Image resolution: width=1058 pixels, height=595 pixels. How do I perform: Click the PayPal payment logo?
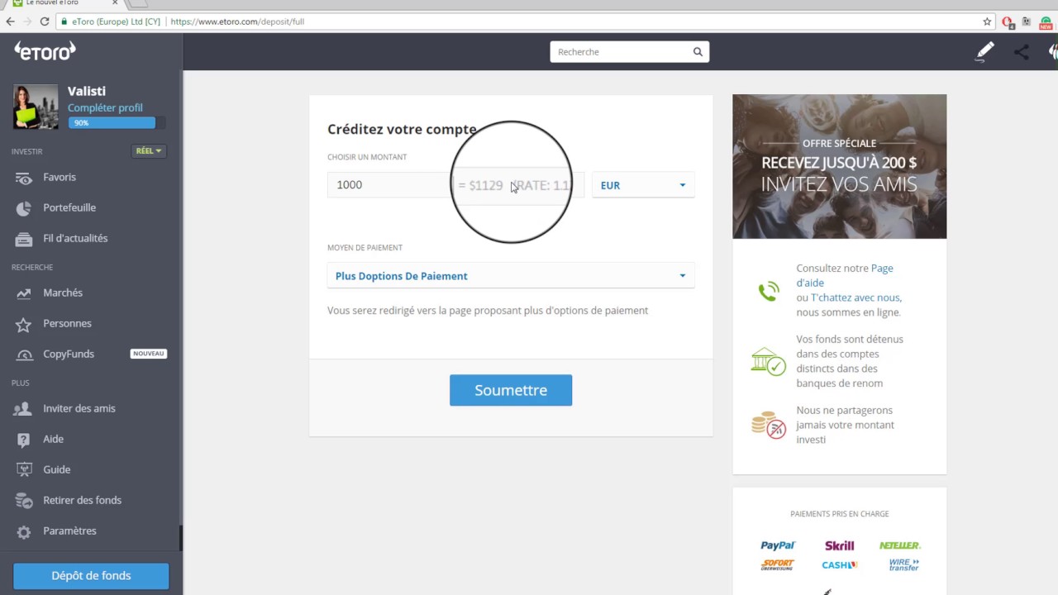pos(778,545)
